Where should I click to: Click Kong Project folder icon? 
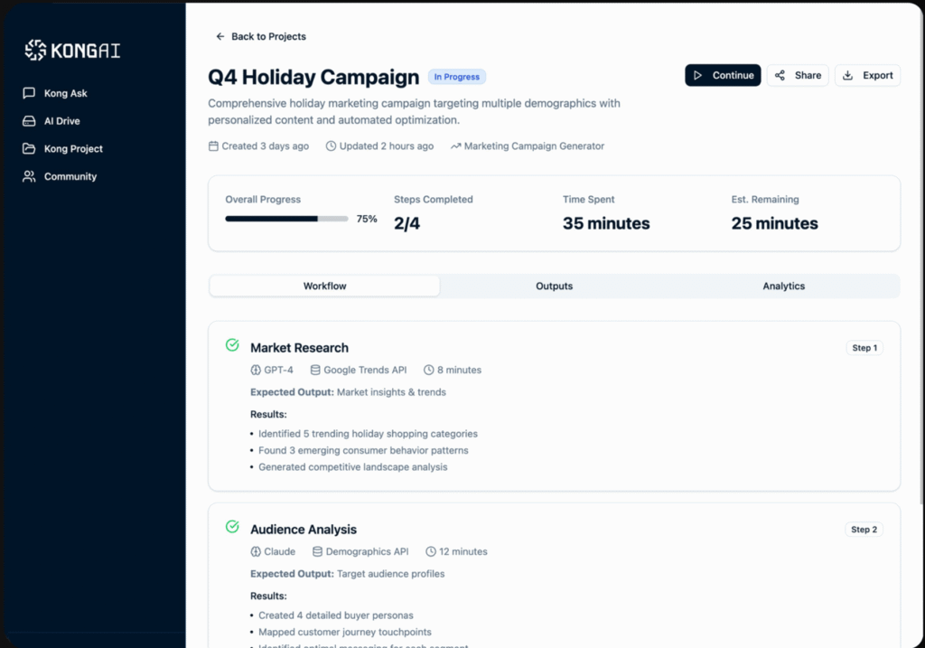pos(29,149)
